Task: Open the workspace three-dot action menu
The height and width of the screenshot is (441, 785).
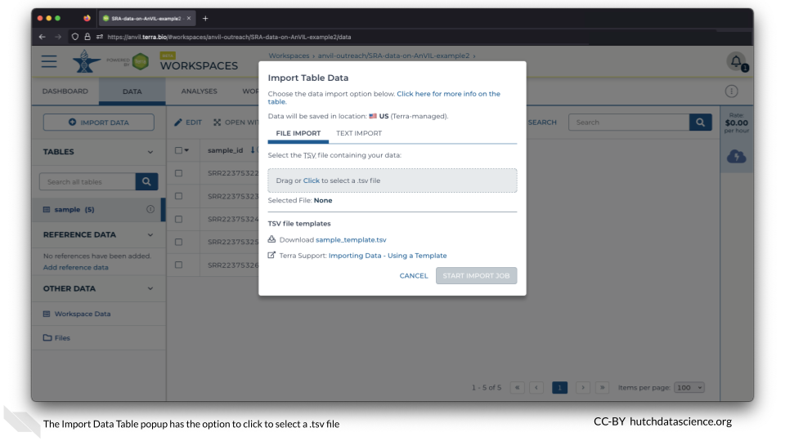Action: click(x=731, y=91)
